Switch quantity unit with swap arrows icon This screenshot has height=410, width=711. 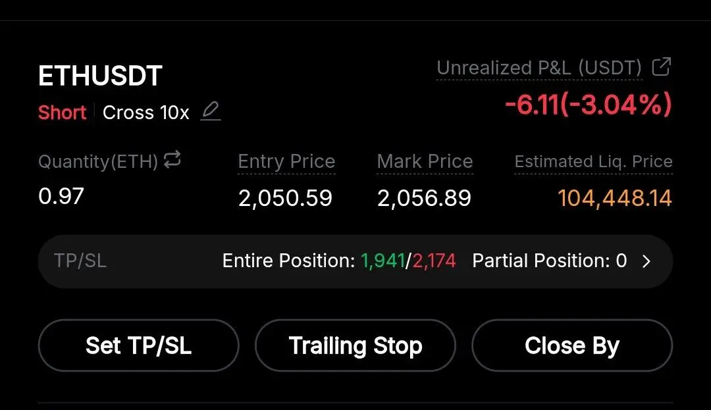[x=172, y=159]
